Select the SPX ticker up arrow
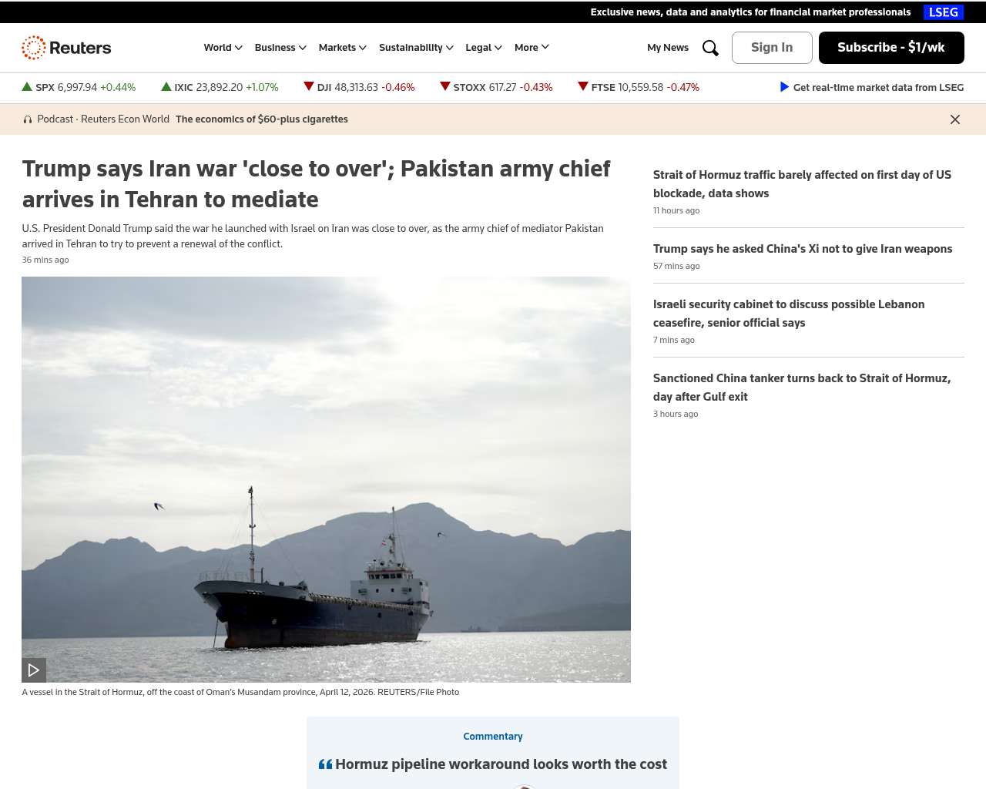 click(x=27, y=87)
